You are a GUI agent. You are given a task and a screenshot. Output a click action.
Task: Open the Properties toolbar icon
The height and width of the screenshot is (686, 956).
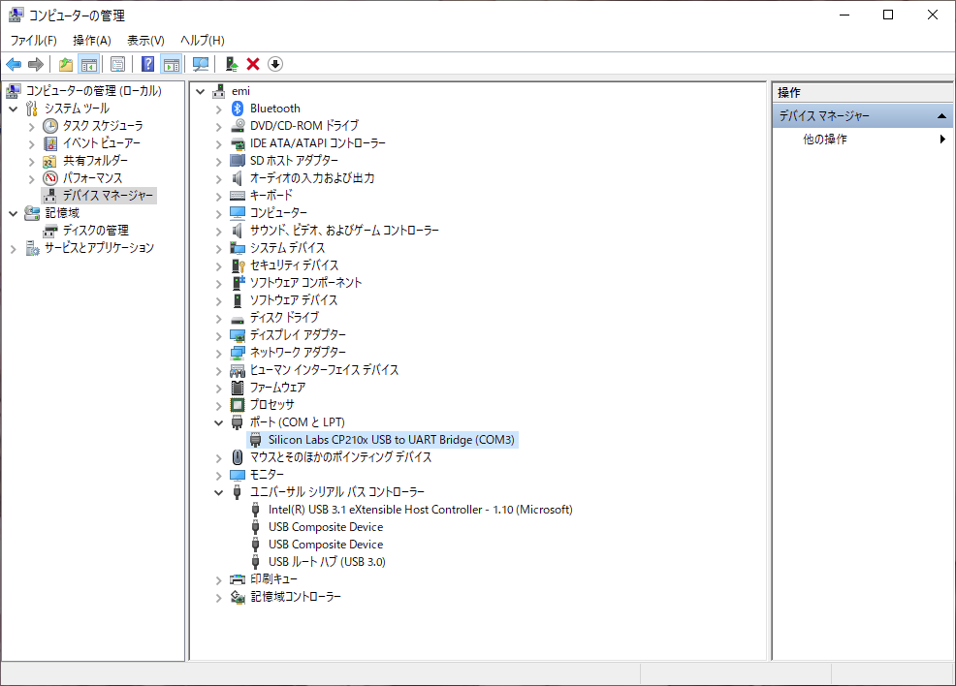117,64
